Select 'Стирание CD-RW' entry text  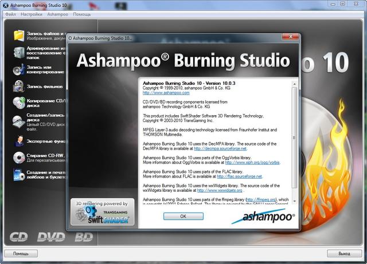[46, 156]
